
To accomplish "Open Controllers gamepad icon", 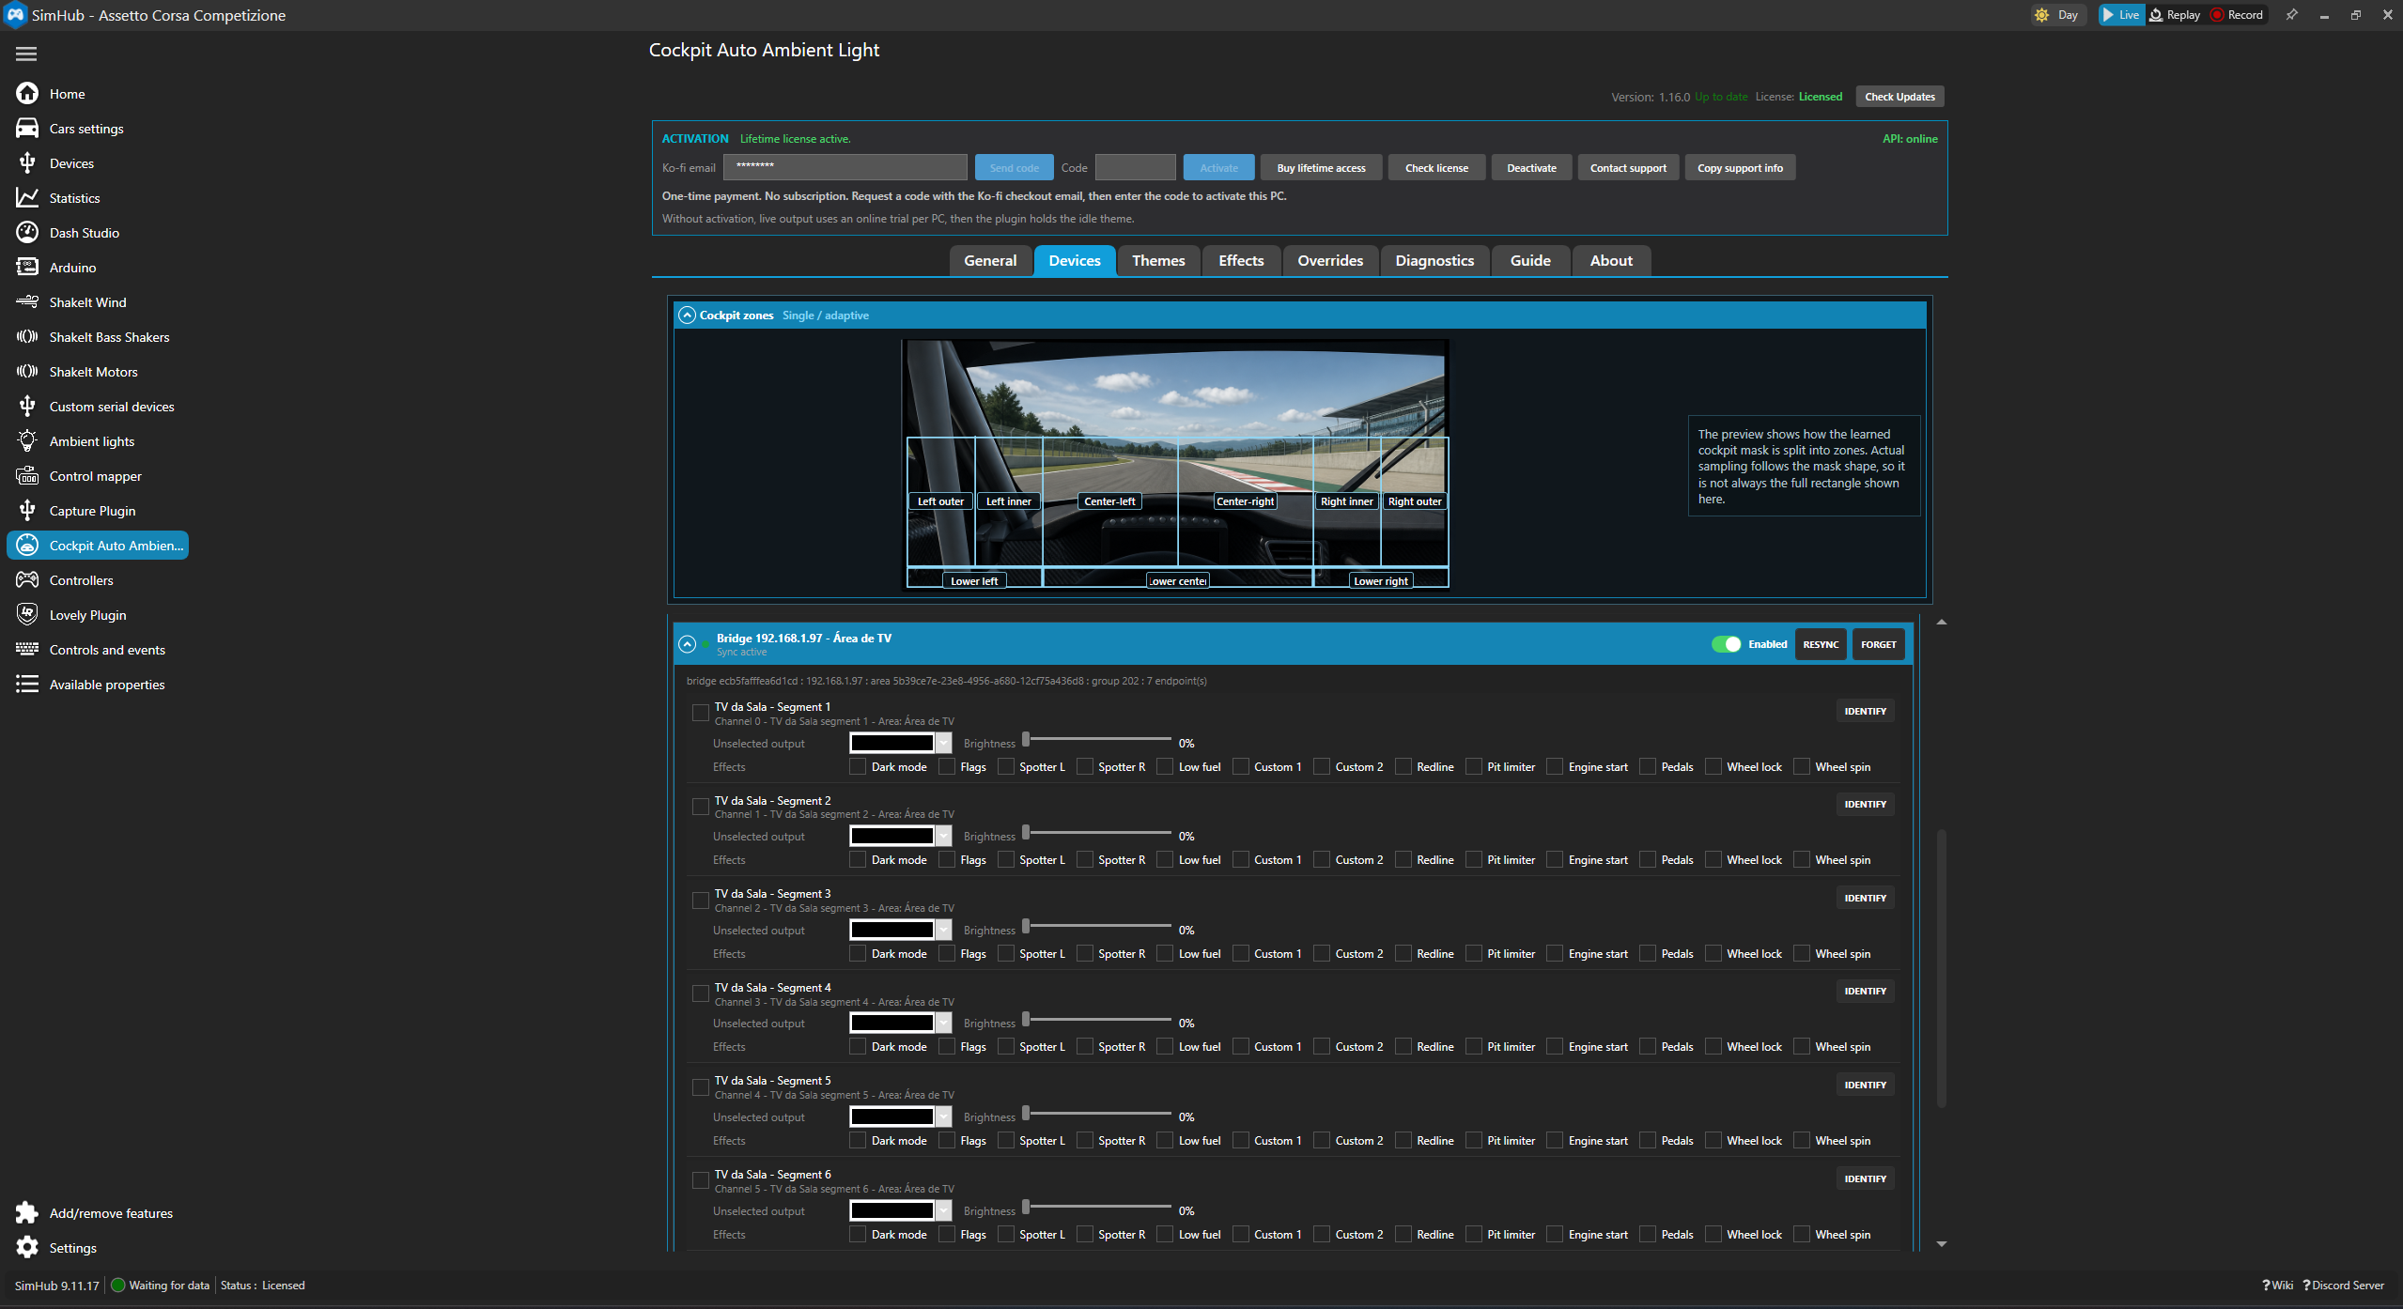I will click(27, 579).
